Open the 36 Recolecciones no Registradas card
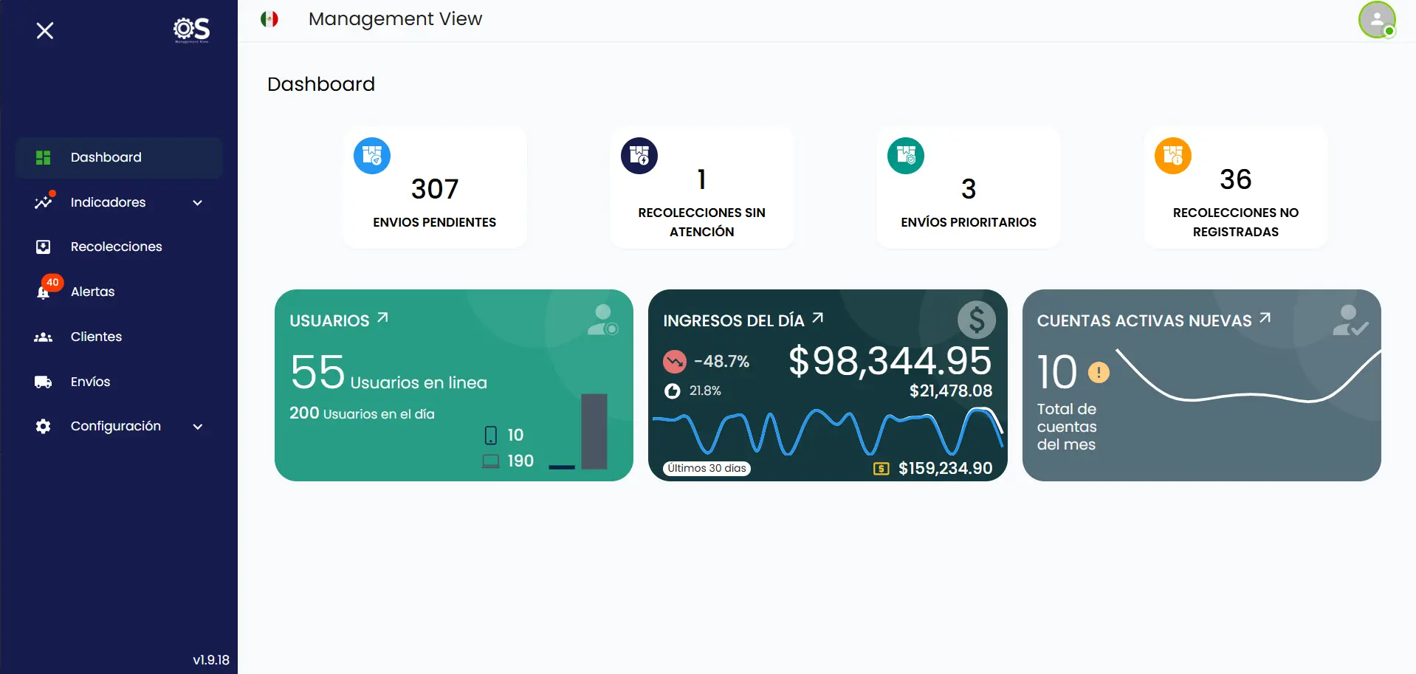The height and width of the screenshot is (674, 1416). 1236,188
